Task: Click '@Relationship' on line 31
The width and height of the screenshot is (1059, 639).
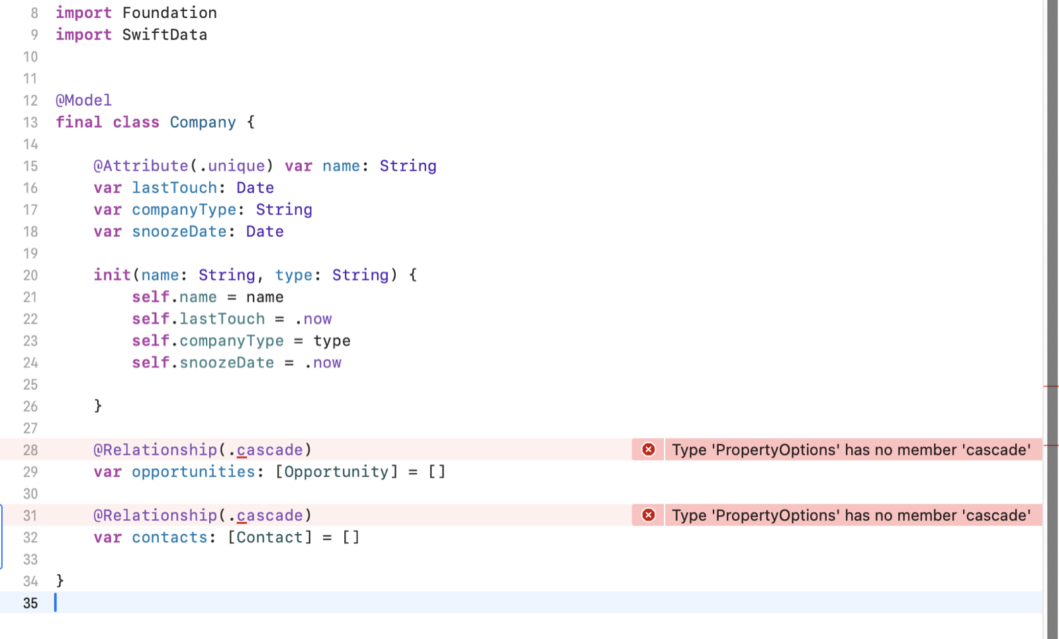Action: coord(156,515)
